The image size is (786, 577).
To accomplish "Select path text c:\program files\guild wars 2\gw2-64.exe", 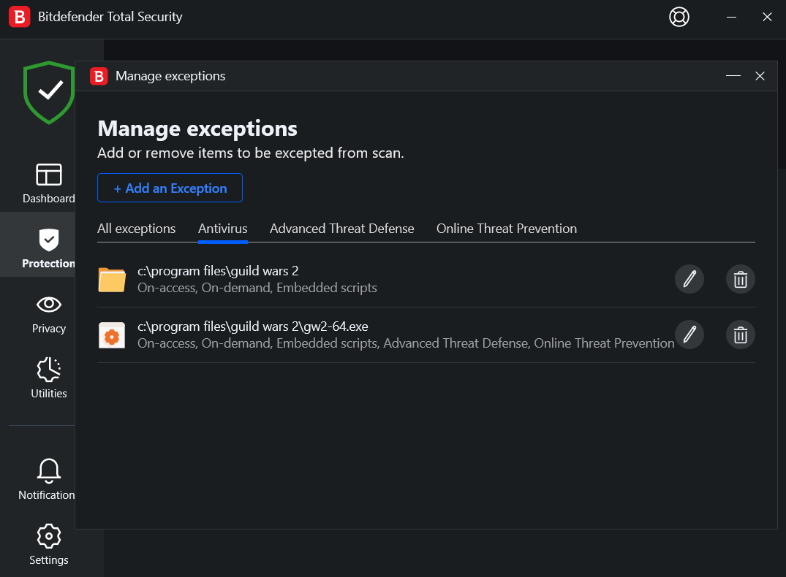I will point(253,326).
